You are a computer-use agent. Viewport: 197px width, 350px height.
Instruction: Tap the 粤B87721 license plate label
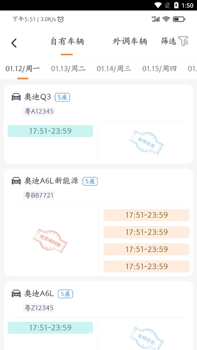coord(39,195)
